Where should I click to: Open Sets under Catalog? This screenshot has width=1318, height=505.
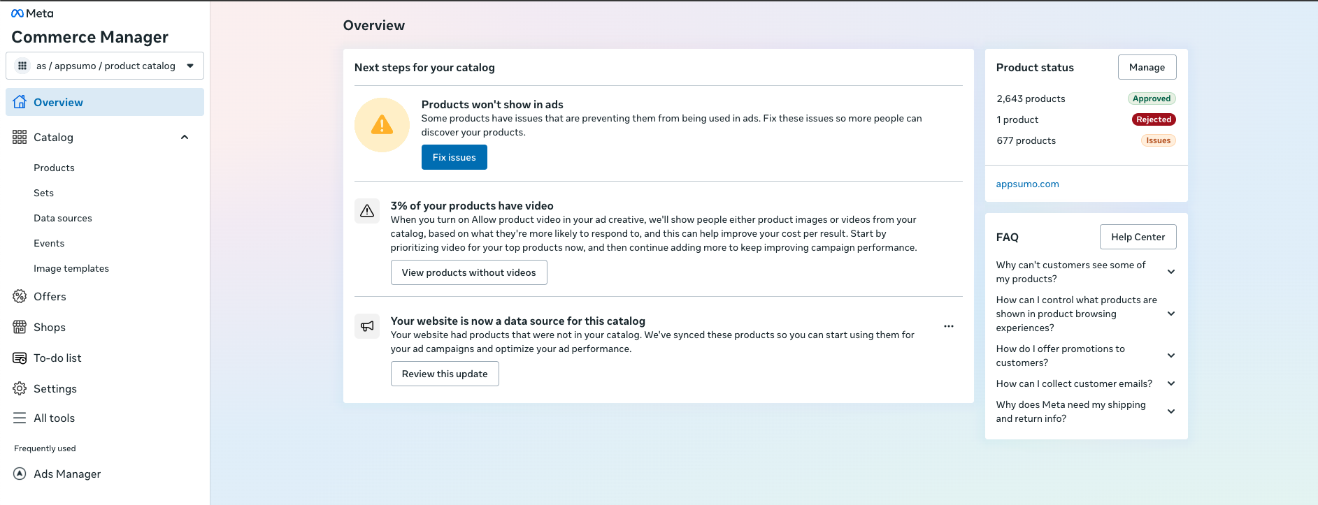43,193
